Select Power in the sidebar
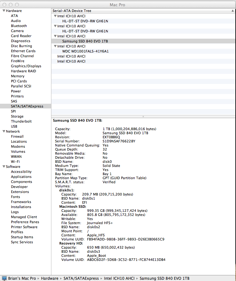Screen dimensions: 236x281 pos(16,91)
